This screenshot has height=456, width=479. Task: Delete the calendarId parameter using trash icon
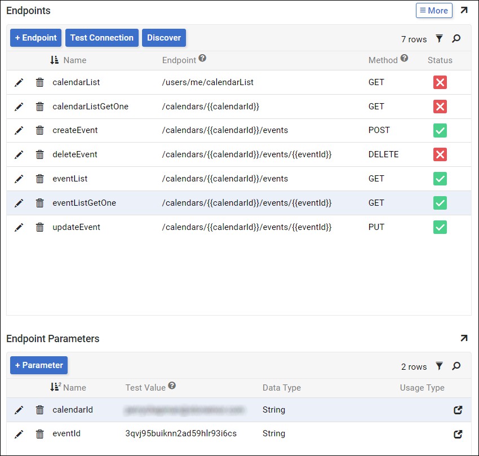[39, 410]
